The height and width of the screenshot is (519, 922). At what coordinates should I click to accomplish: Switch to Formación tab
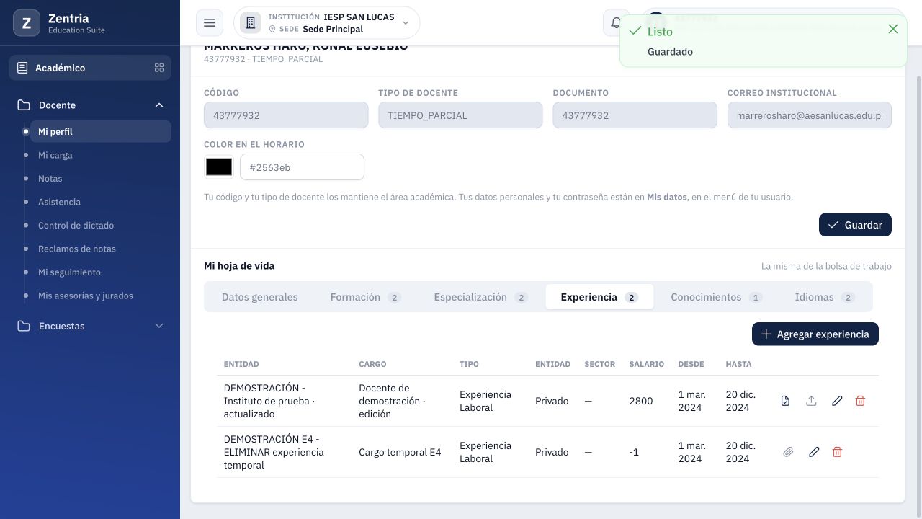coord(365,297)
